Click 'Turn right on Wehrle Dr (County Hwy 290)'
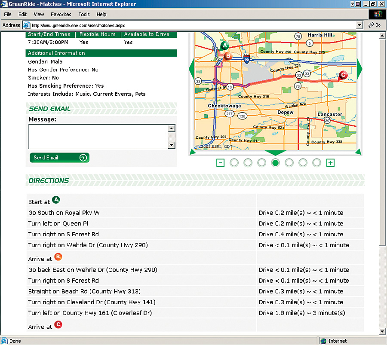 [x=88, y=245]
